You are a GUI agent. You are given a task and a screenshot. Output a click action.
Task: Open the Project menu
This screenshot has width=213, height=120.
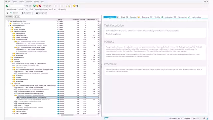click(x=15, y=2)
